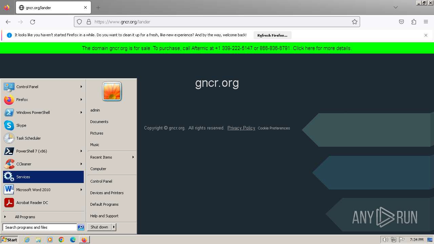The image size is (434, 244).
Task: Focus the Search programs and files box
Action: pyautogui.click(x=40, y=227)
